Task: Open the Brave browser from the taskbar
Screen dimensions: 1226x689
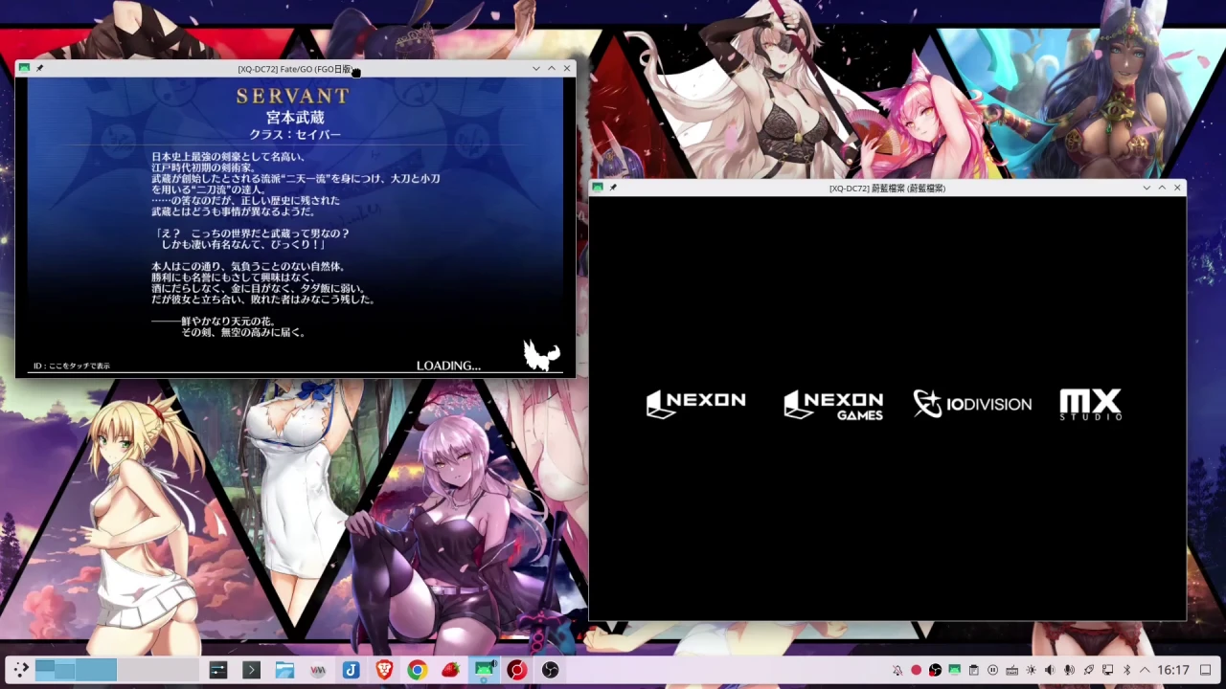Action: [x=384, y=671]
